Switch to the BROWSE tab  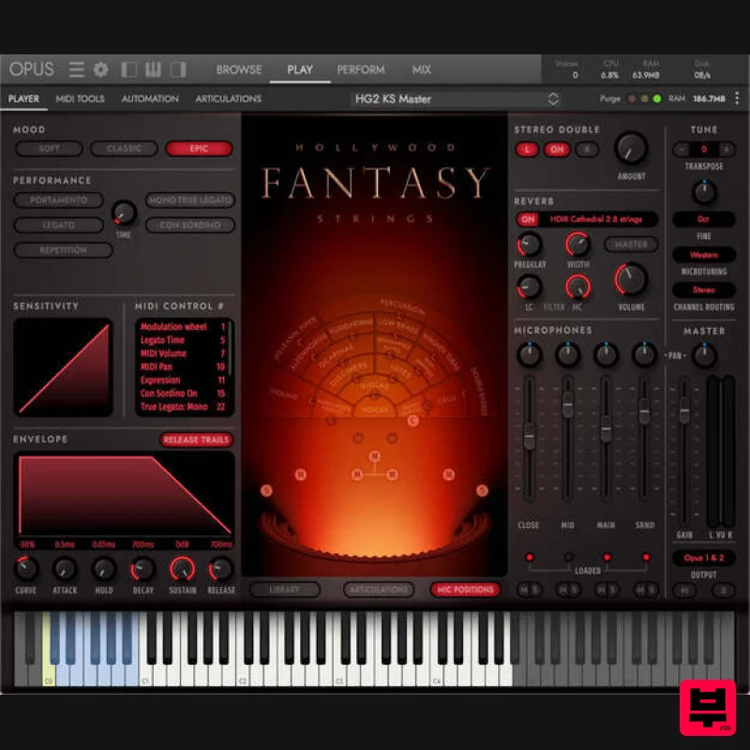pos(239,69)
